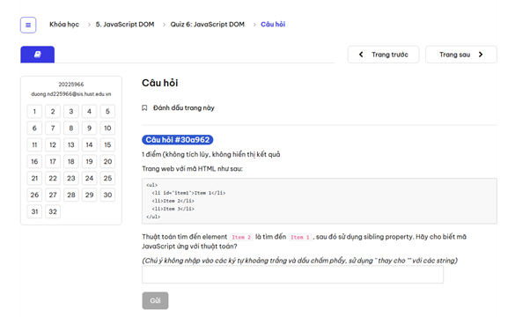Image resolution: width=530 pixels, height=317 pixels.
Task: Jump to question 27
Action: tap(53, 195)
